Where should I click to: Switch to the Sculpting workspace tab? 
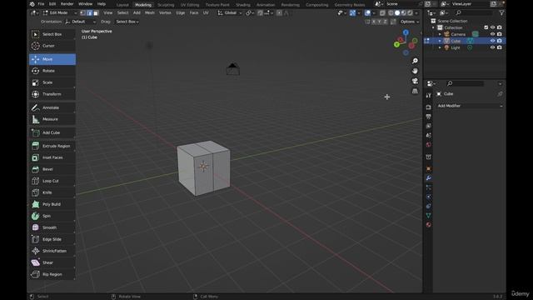pos(166,5)
